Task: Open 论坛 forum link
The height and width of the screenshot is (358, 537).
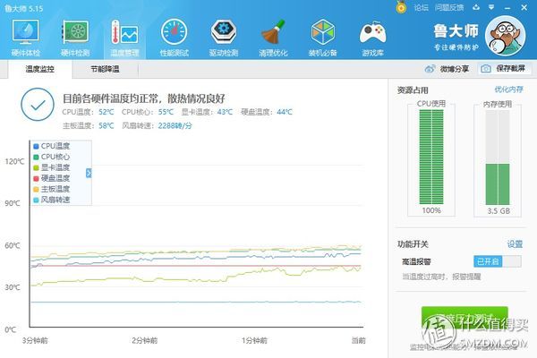Action: click(x=421, y=7)
